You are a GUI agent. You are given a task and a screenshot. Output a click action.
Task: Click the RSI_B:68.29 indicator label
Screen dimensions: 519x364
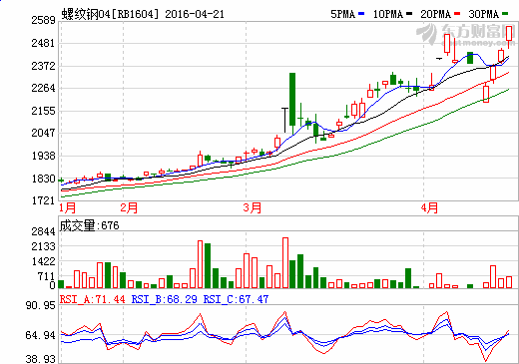[x=165, y=299]
